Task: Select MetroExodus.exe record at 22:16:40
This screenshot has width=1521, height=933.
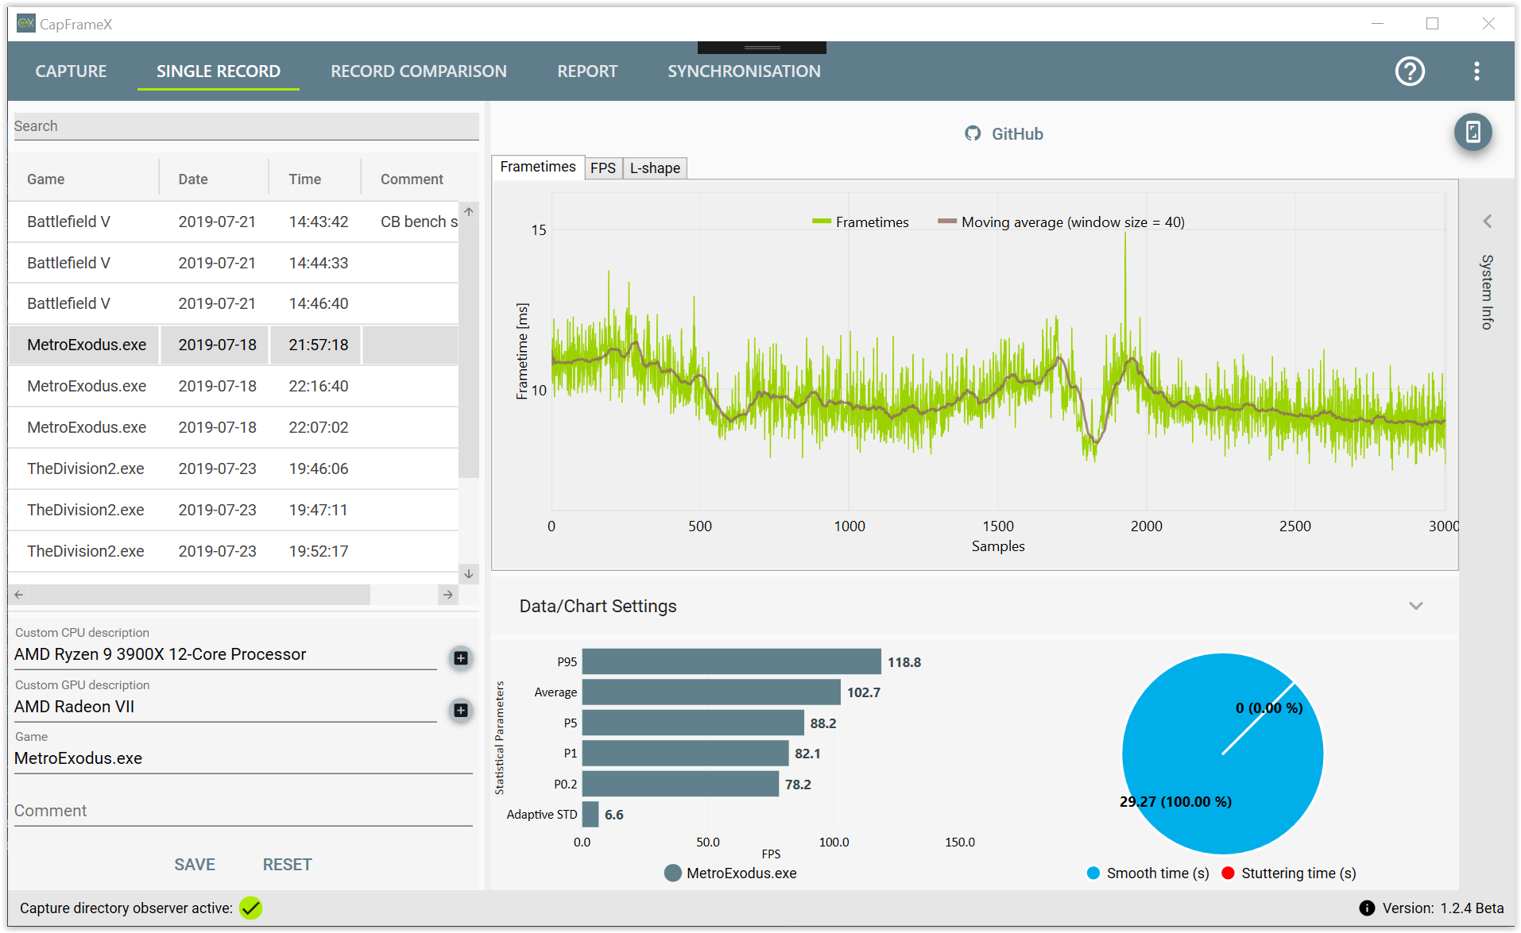Action: [234, 387]
